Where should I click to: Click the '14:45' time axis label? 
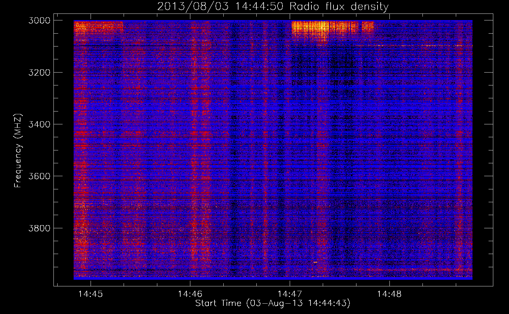[x=91, y=294]
